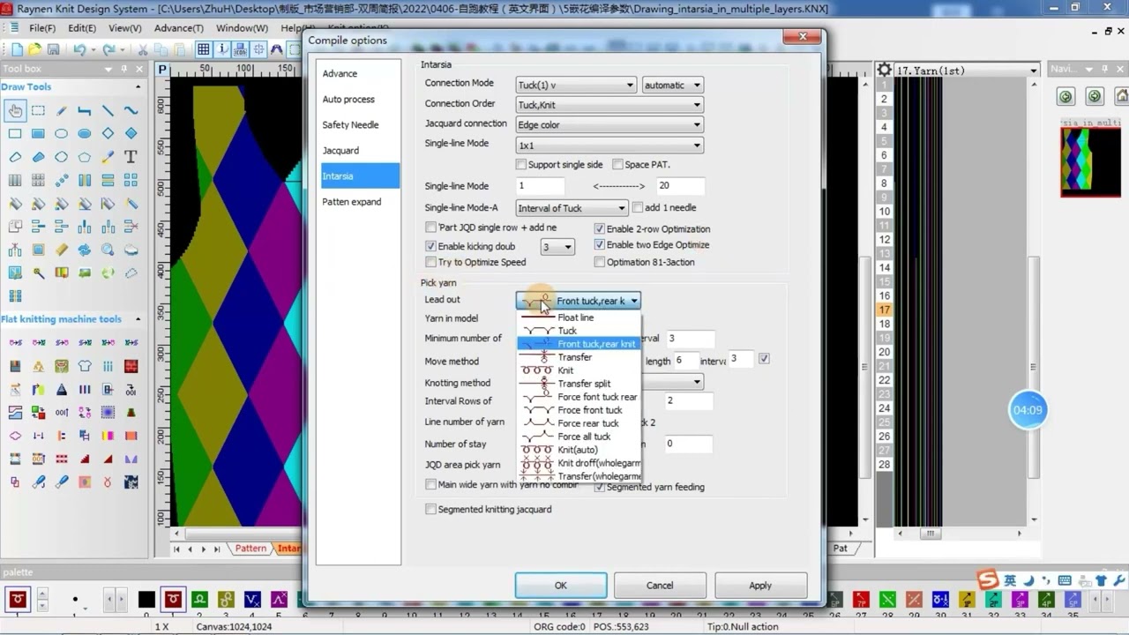This screenshot has height=635, width=1129.
Task: Select the pencil draw tool
Action: point(61,111)
